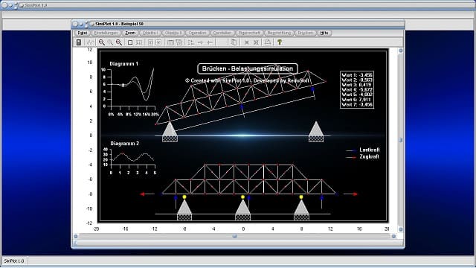Screen dimensions: 476x268
Task: Click the greyed zoom out magnifier icon
Action: 110,42
